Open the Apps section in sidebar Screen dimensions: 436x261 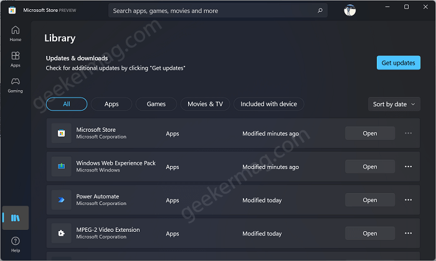pyautogui.click(x=16, y=60)
